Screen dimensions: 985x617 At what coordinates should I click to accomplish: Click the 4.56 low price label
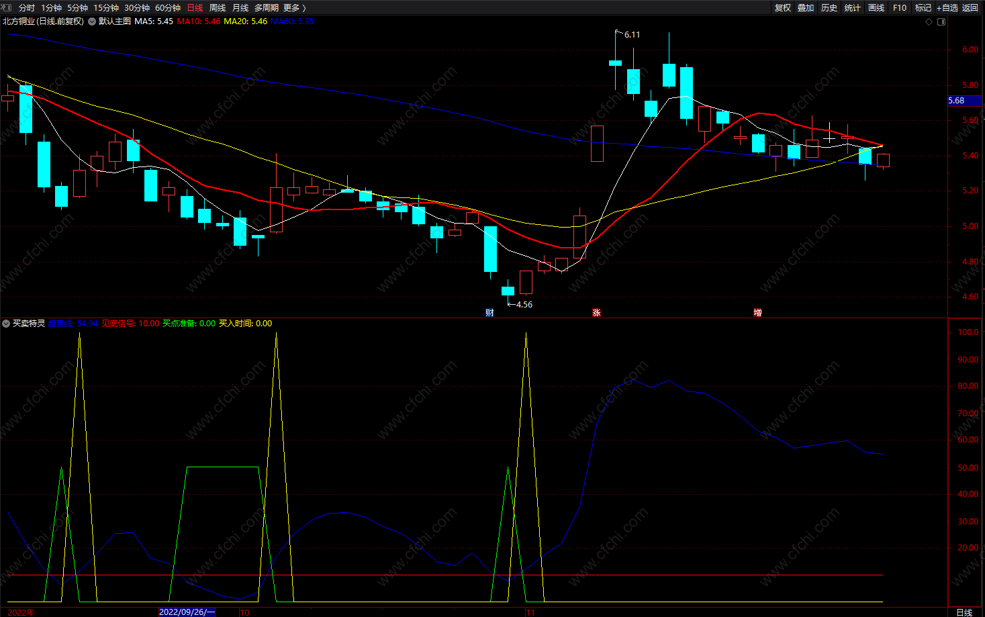[524, 305]
